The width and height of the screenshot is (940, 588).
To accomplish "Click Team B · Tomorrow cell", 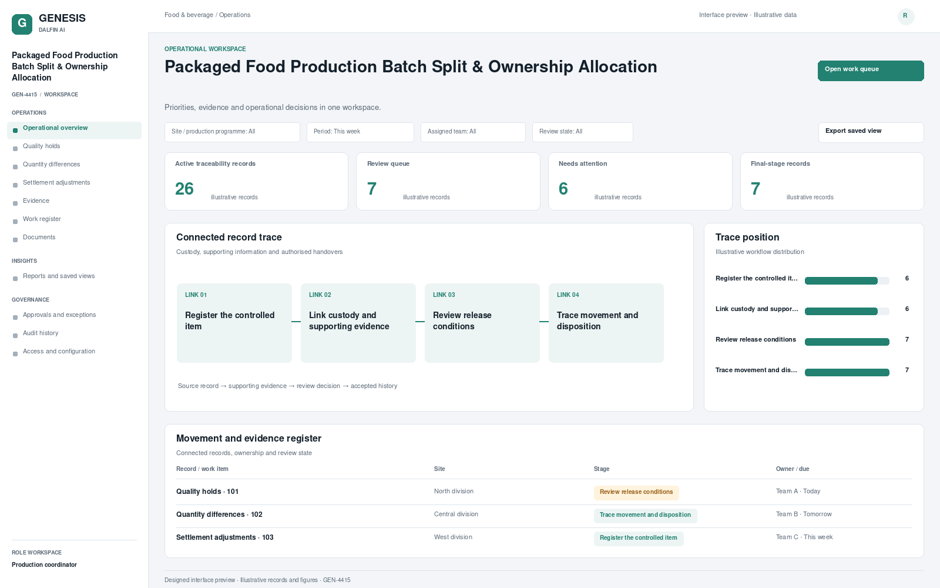I will 804,514.
